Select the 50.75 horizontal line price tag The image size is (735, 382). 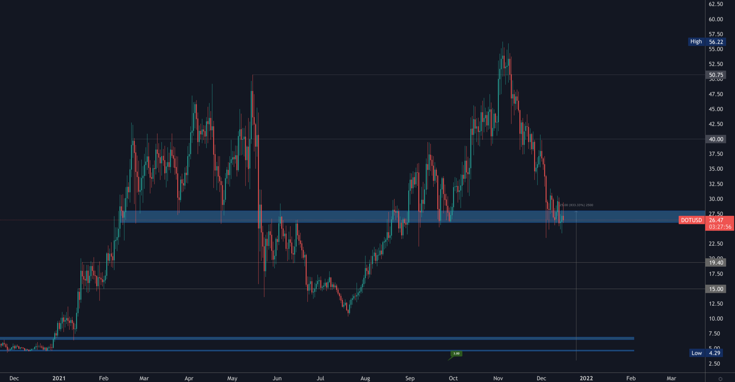(x=716, y=75)
